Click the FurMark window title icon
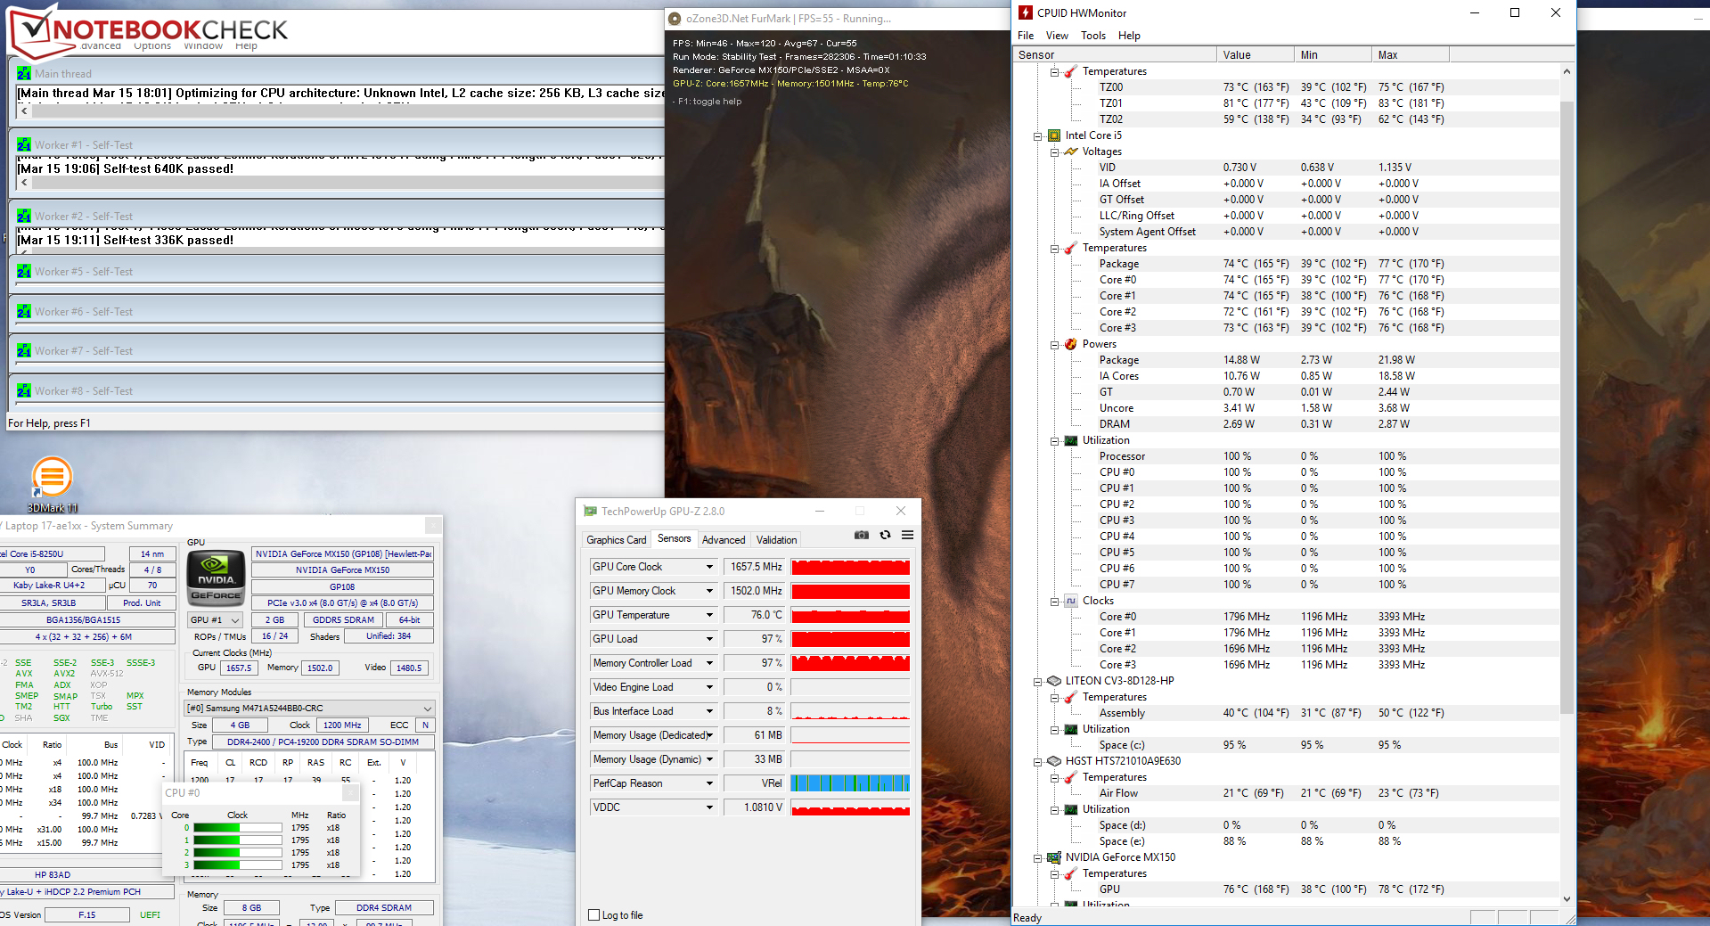Image resolution: width=1710 pixels, height=926 pixels. pyautogui.click(x=675, y=18)
